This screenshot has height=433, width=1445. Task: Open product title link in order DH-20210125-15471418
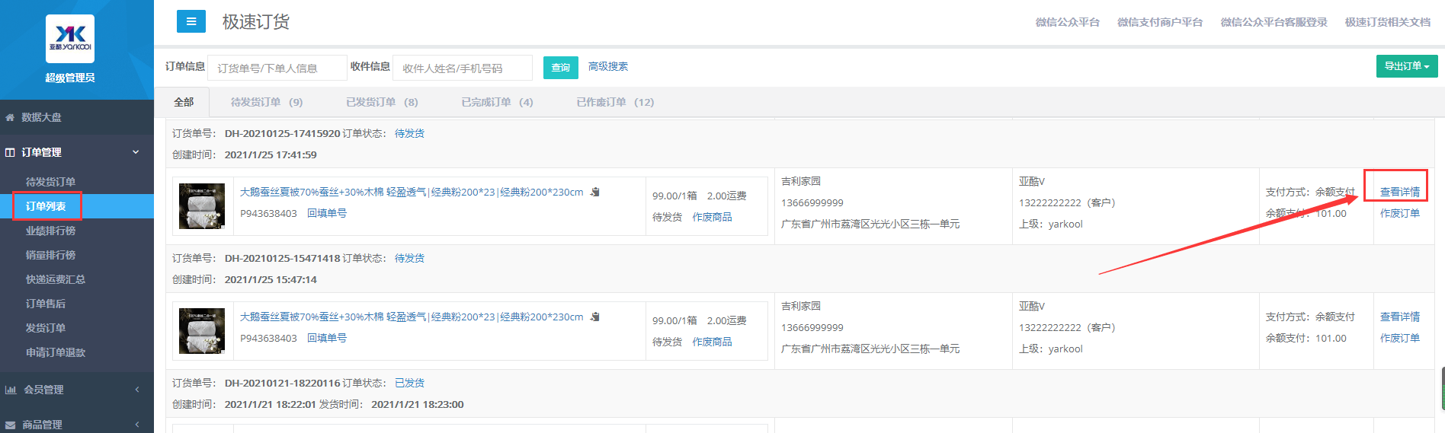click(412, 317)
